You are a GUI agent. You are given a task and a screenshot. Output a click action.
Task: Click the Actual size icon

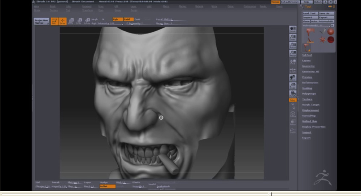(293, 45)
